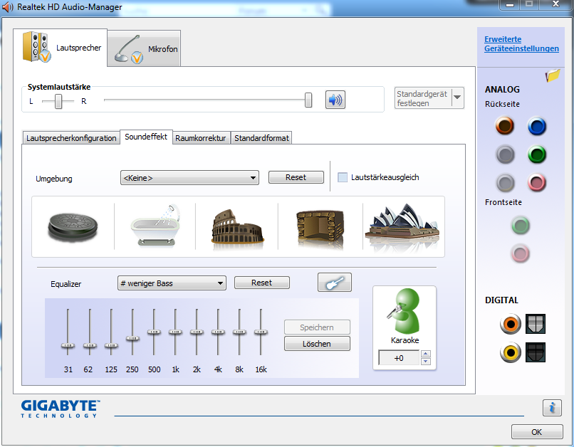Viewport: 574px width, 447px height.
Task: Select the Colosseum environment effect
Action: point(237,226)
